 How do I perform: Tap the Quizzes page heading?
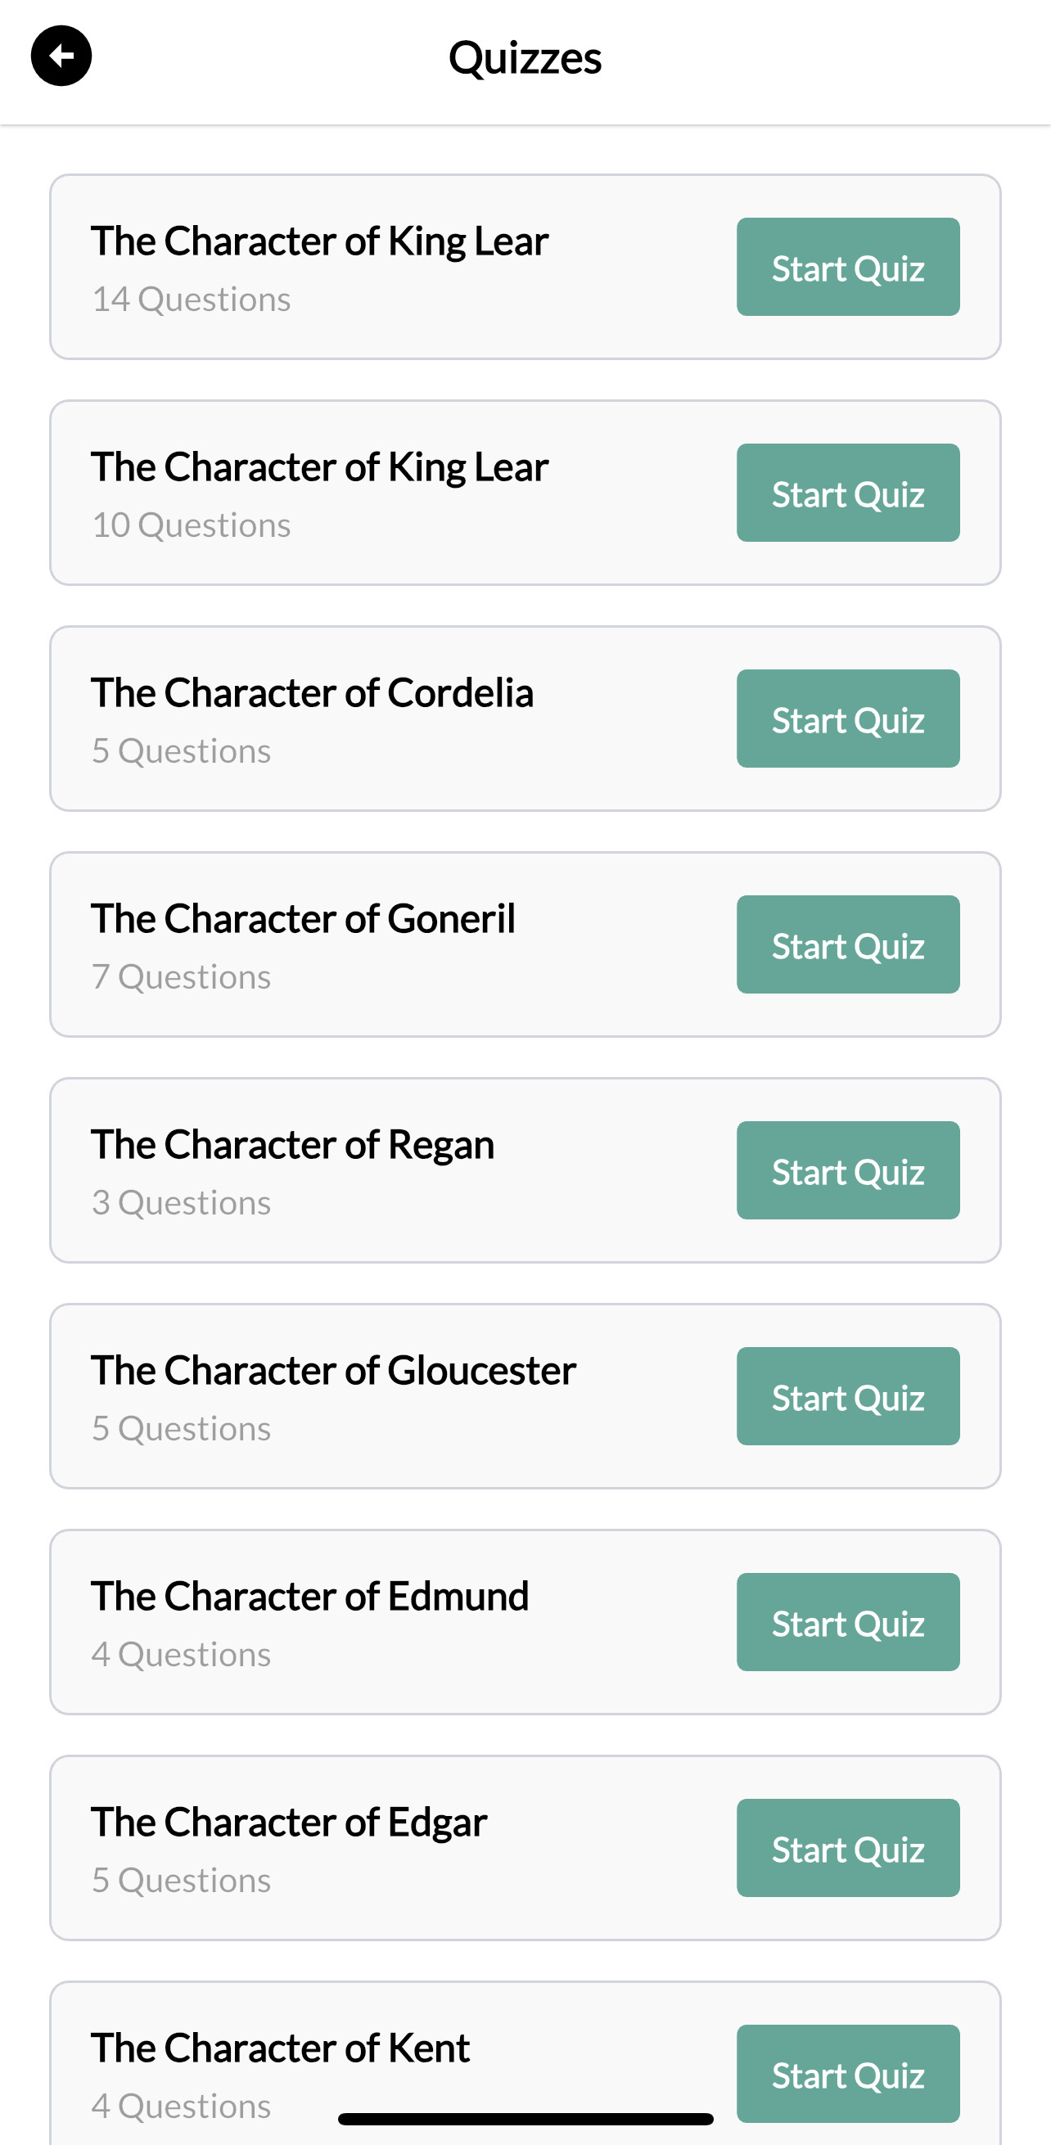pyautogui.click(x=525, y=57)
